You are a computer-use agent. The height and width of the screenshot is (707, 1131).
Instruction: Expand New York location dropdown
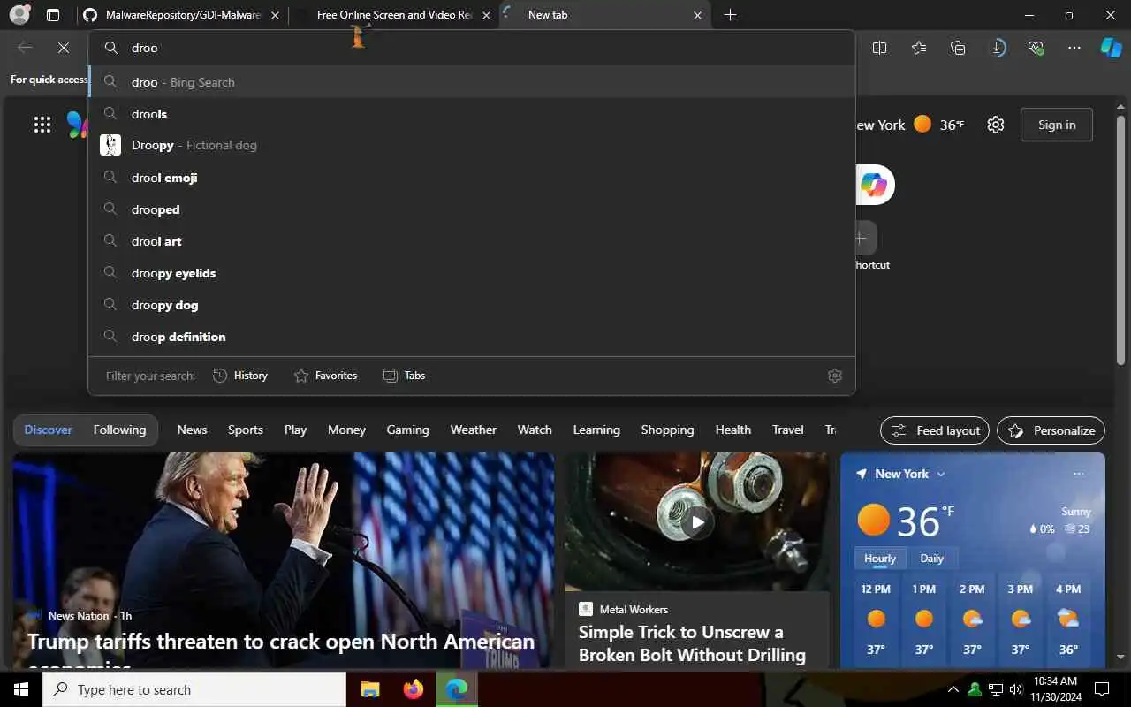click(940, 475)
